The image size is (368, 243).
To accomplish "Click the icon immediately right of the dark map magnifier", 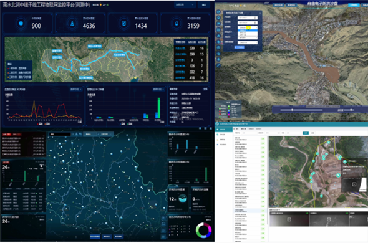I will tap(77, 134).
